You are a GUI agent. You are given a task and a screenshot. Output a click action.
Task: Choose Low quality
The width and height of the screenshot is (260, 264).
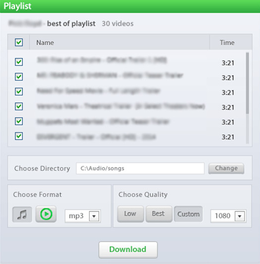coord(131,214)
